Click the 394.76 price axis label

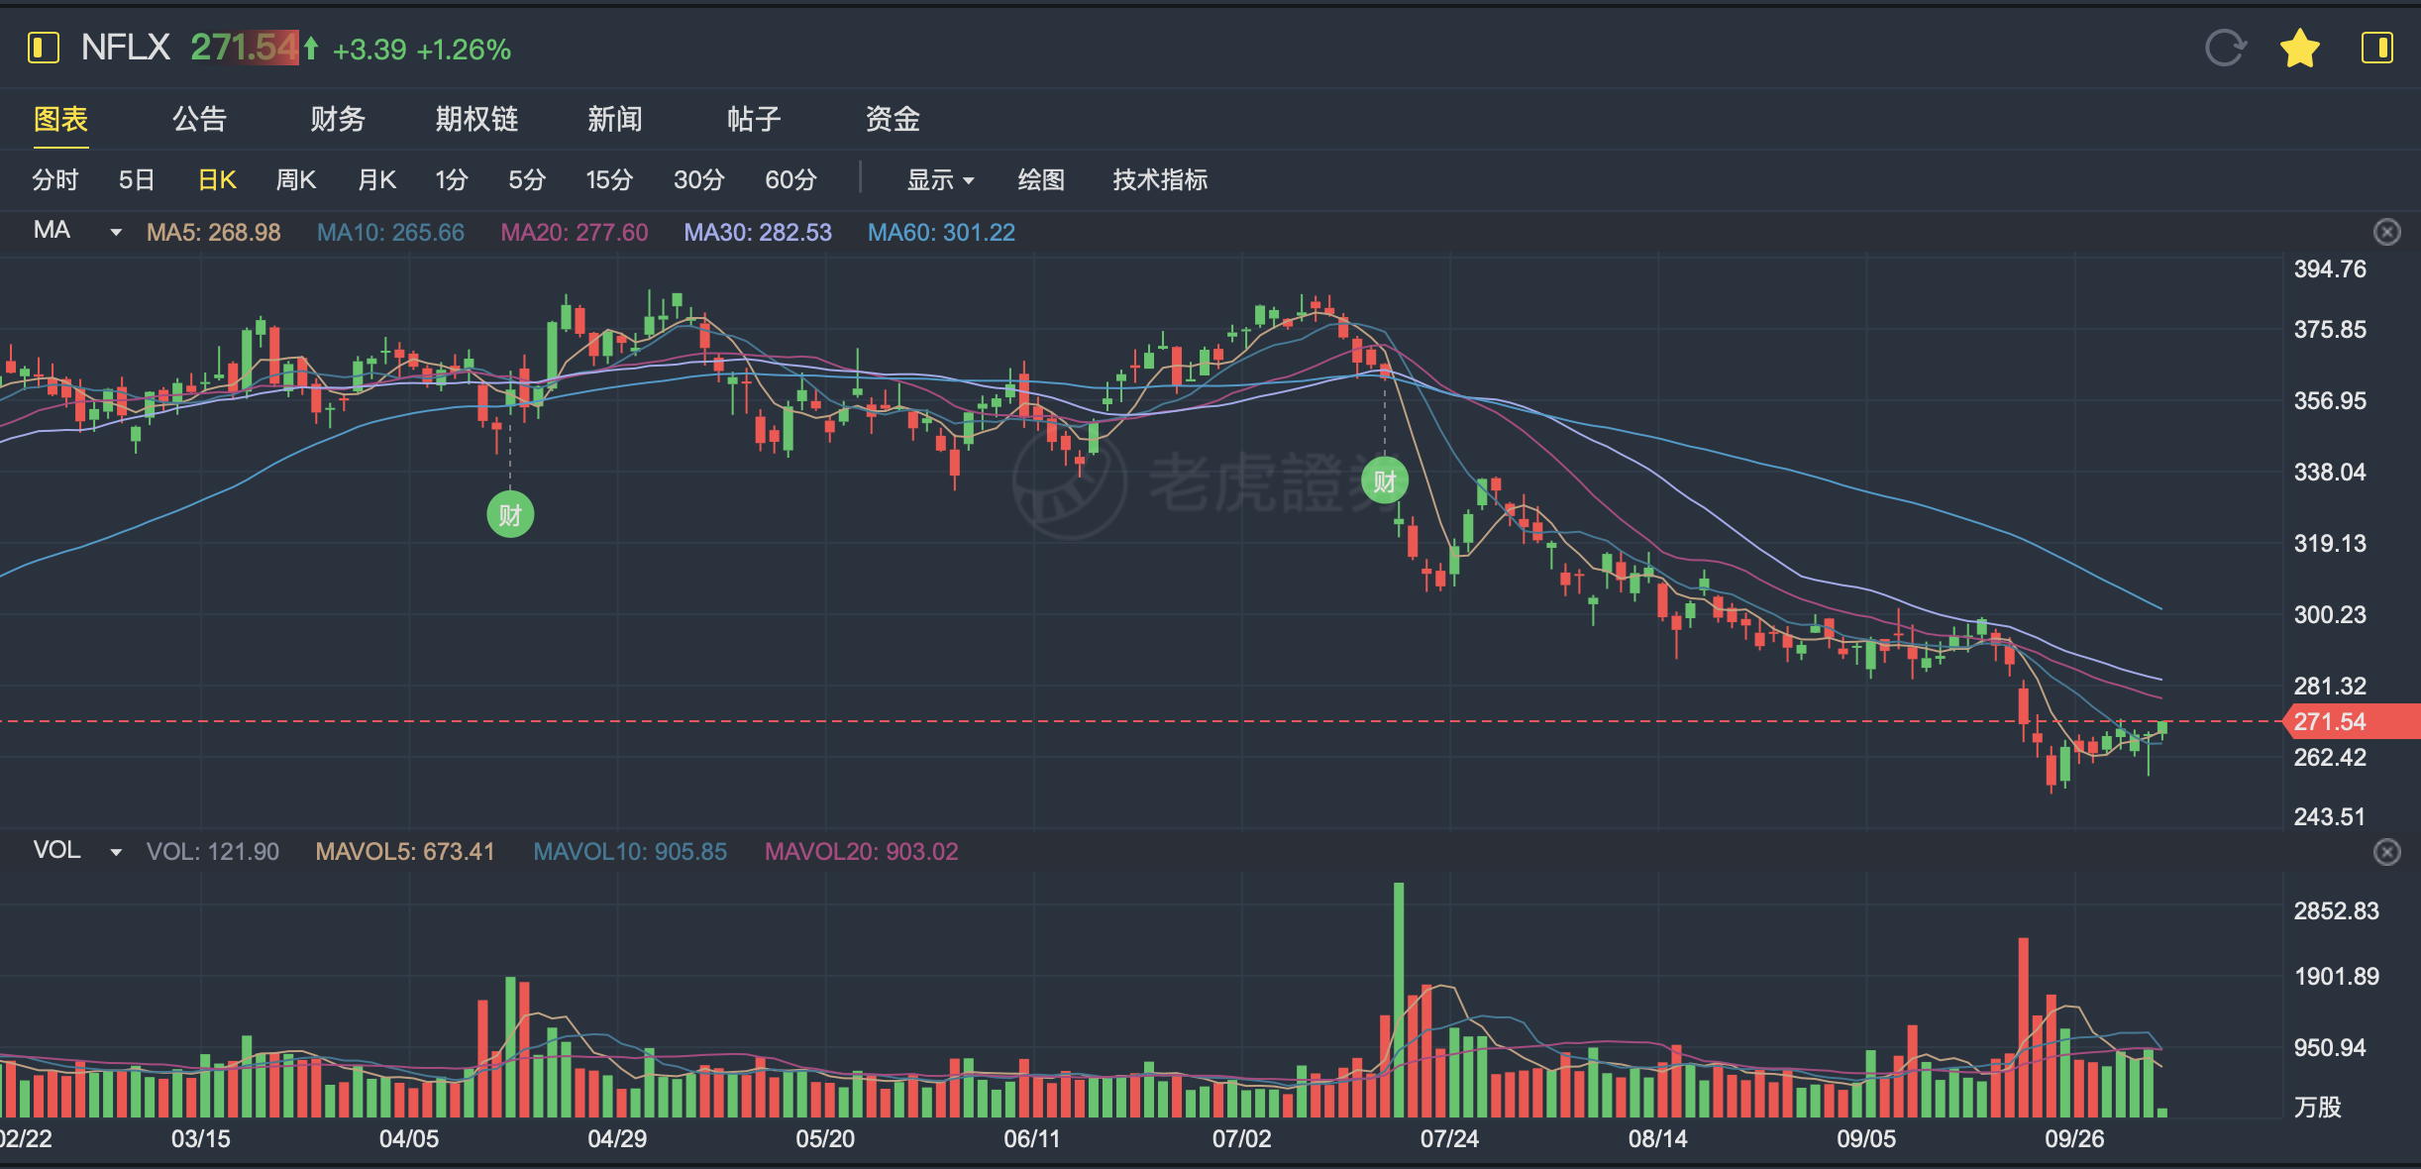(2330, 269)
